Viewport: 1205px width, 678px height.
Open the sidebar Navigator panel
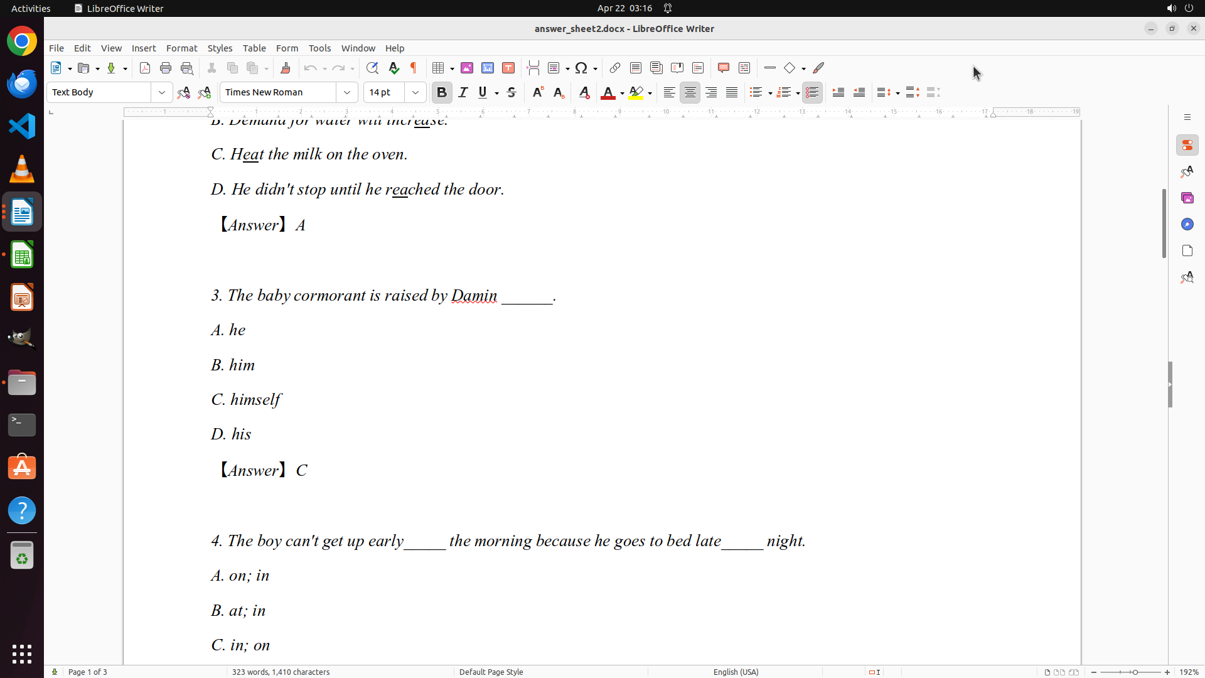point(1187,224)
